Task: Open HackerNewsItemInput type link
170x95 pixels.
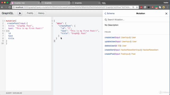Action: (131, 50)
